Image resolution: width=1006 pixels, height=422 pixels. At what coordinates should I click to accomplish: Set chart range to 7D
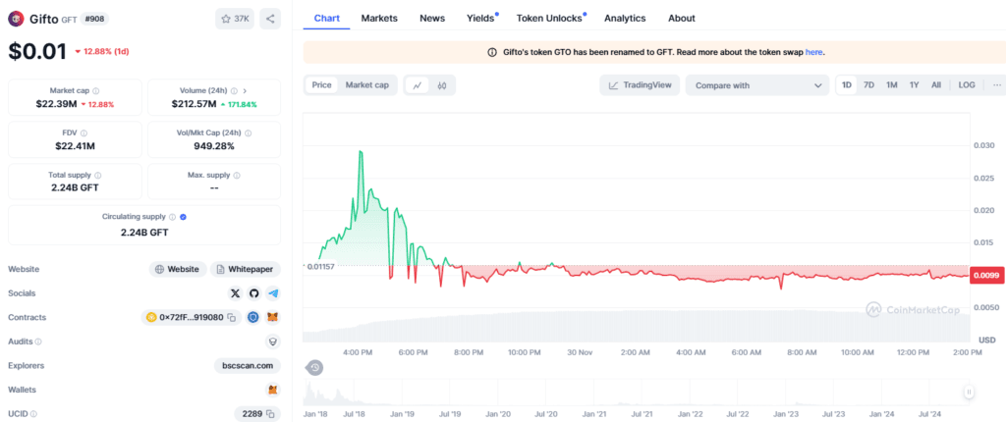[868, 84]
